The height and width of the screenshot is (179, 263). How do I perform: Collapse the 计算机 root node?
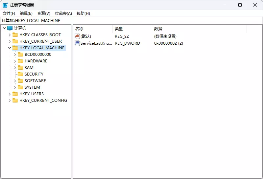click(5, 28)
